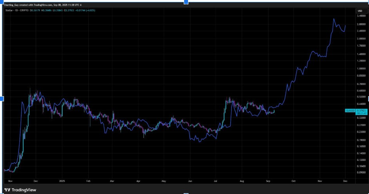Click the top-center blue selection handle
The height and width of the screenshot is (194, 369).
tap(186, 2)
